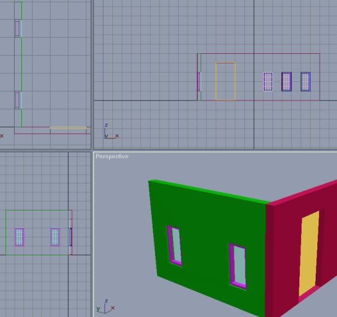Select the side-on magenta window in the front viewport
The width and height of the screenshot is (337, 317).
click(199, 82)
